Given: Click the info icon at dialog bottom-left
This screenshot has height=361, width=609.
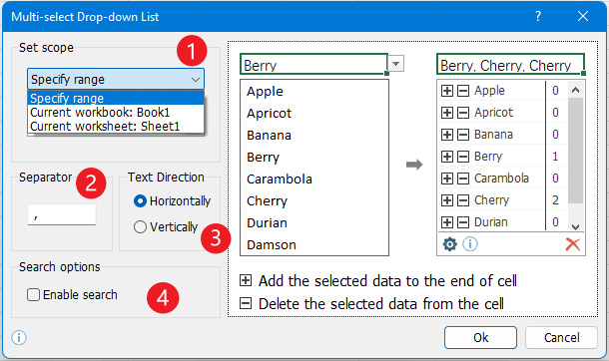Looking at the screenshot, I should [19, 338].
